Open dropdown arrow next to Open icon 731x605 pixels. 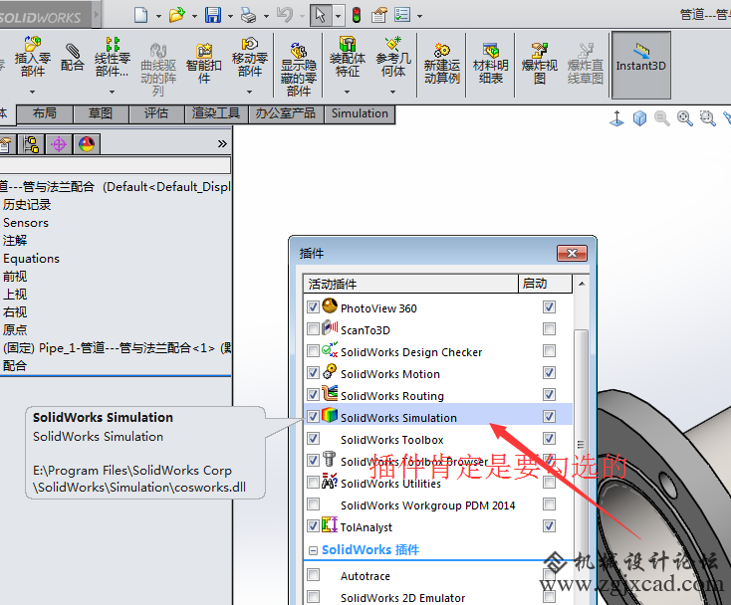point(194,16)
